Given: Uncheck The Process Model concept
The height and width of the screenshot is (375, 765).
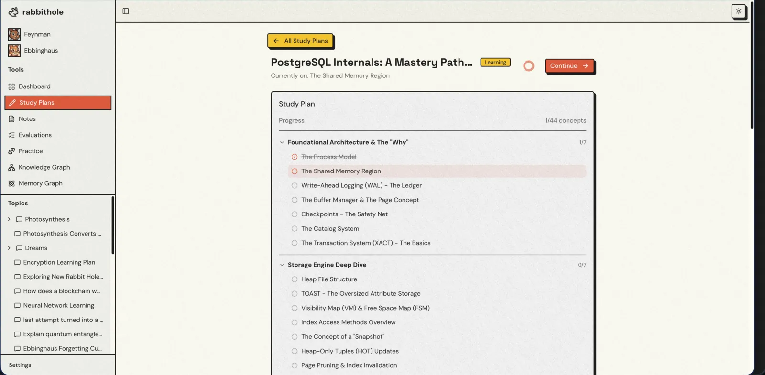Looking at the screenshot, I should (x=295, y=157).
